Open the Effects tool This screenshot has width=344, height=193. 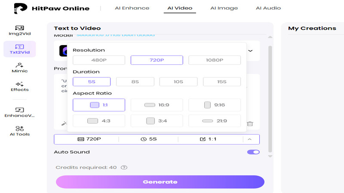tap(19, 87)
